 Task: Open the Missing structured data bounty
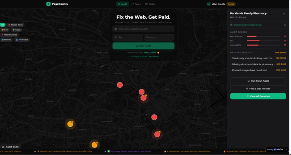tap(258, 64)
